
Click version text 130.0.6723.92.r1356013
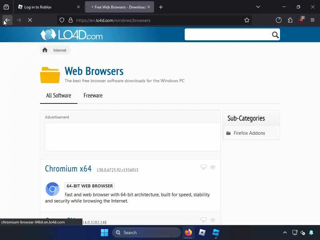[x=117, y=170]
